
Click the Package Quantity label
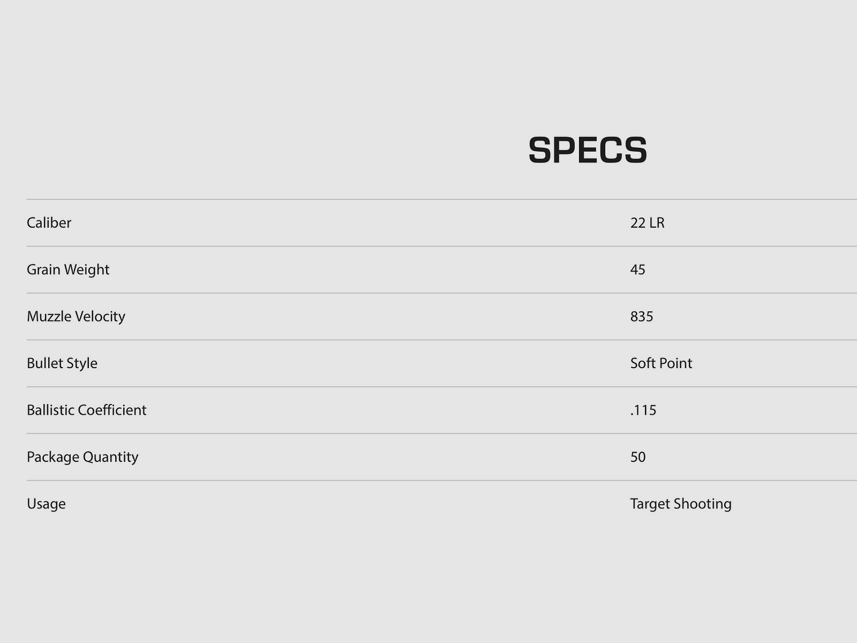pyautogui.click(x=82, y=457)
